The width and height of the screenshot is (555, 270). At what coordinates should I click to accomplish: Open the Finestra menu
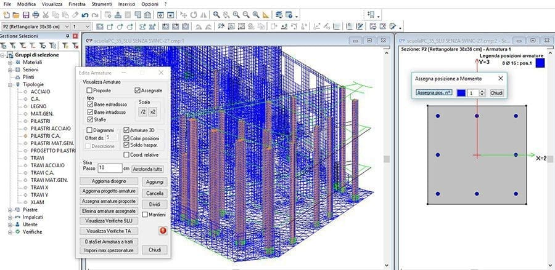pos(77,4)
